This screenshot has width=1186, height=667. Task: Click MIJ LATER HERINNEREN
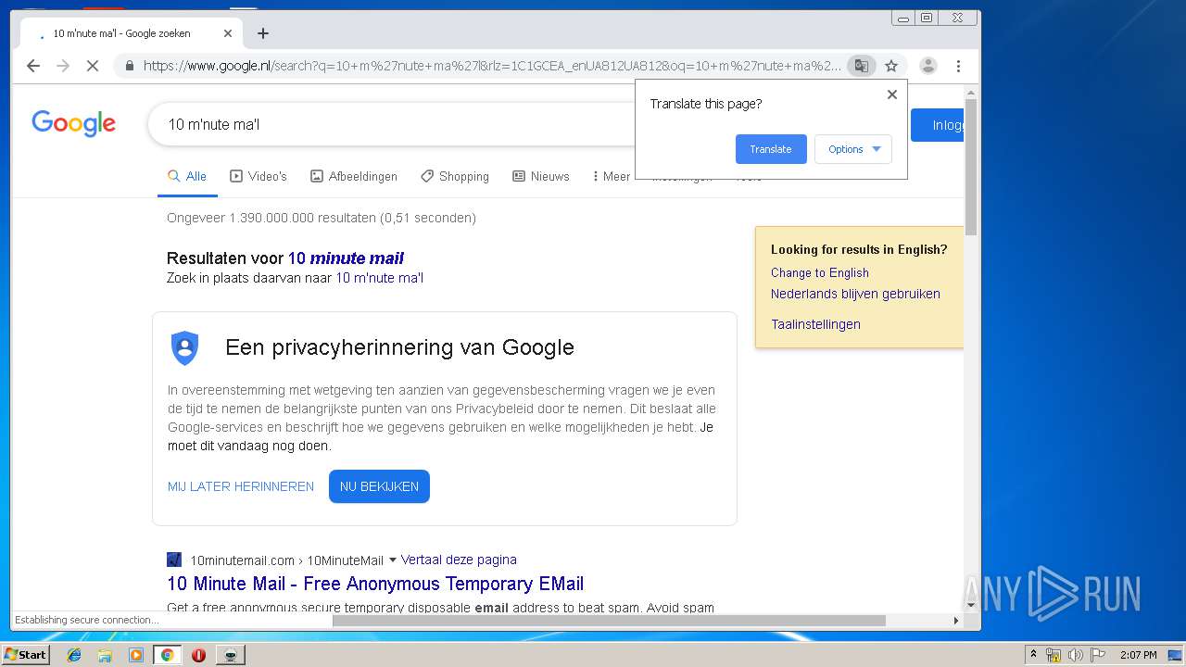pos(241,486)
